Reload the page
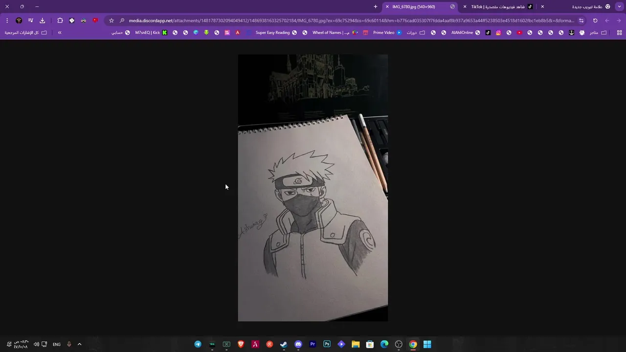The height and width of the screenshot is (352, 626). 595,21
